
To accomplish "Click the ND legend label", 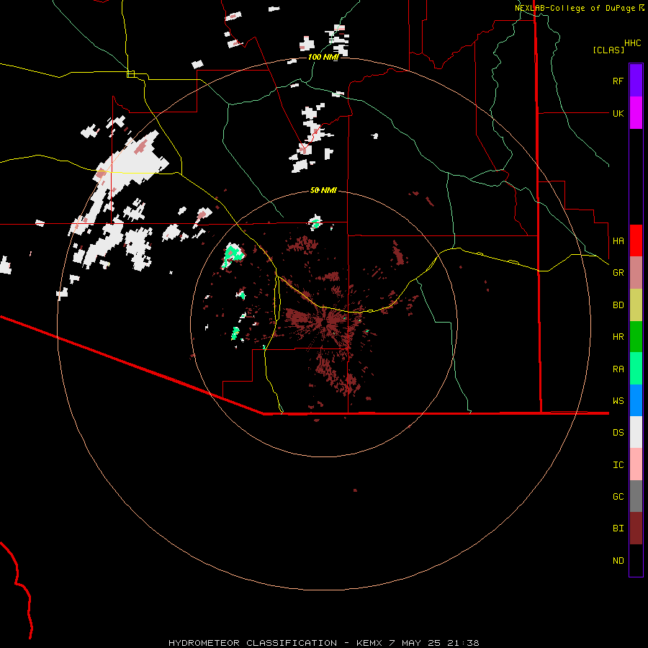I will (x=618, y=561).
